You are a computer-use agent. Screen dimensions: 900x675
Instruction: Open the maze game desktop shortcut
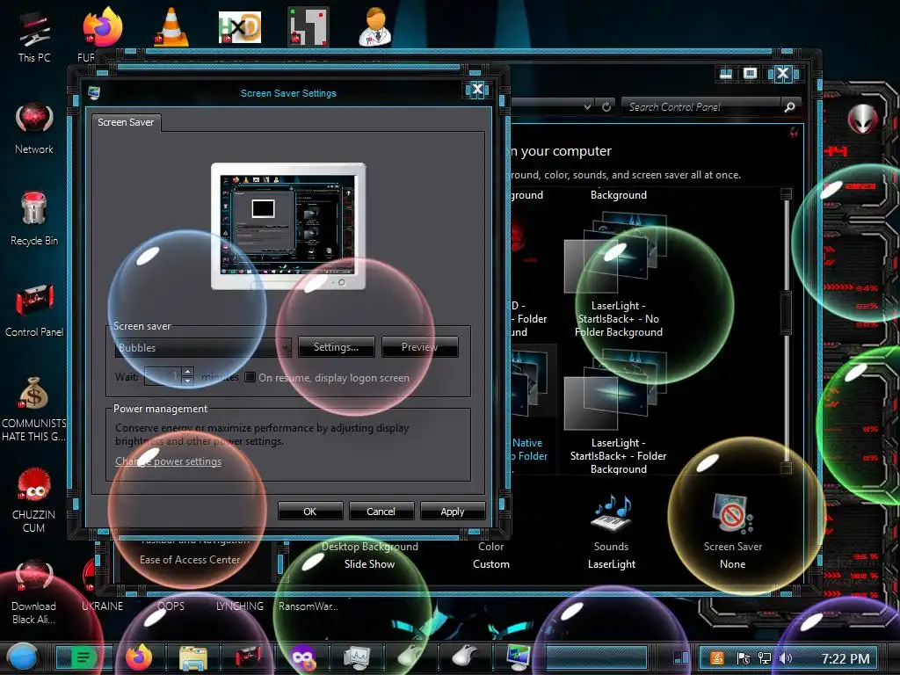pos(308,27)
